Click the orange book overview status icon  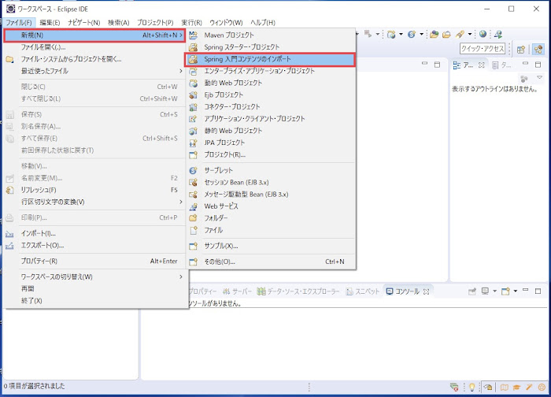tap(505, 388)
